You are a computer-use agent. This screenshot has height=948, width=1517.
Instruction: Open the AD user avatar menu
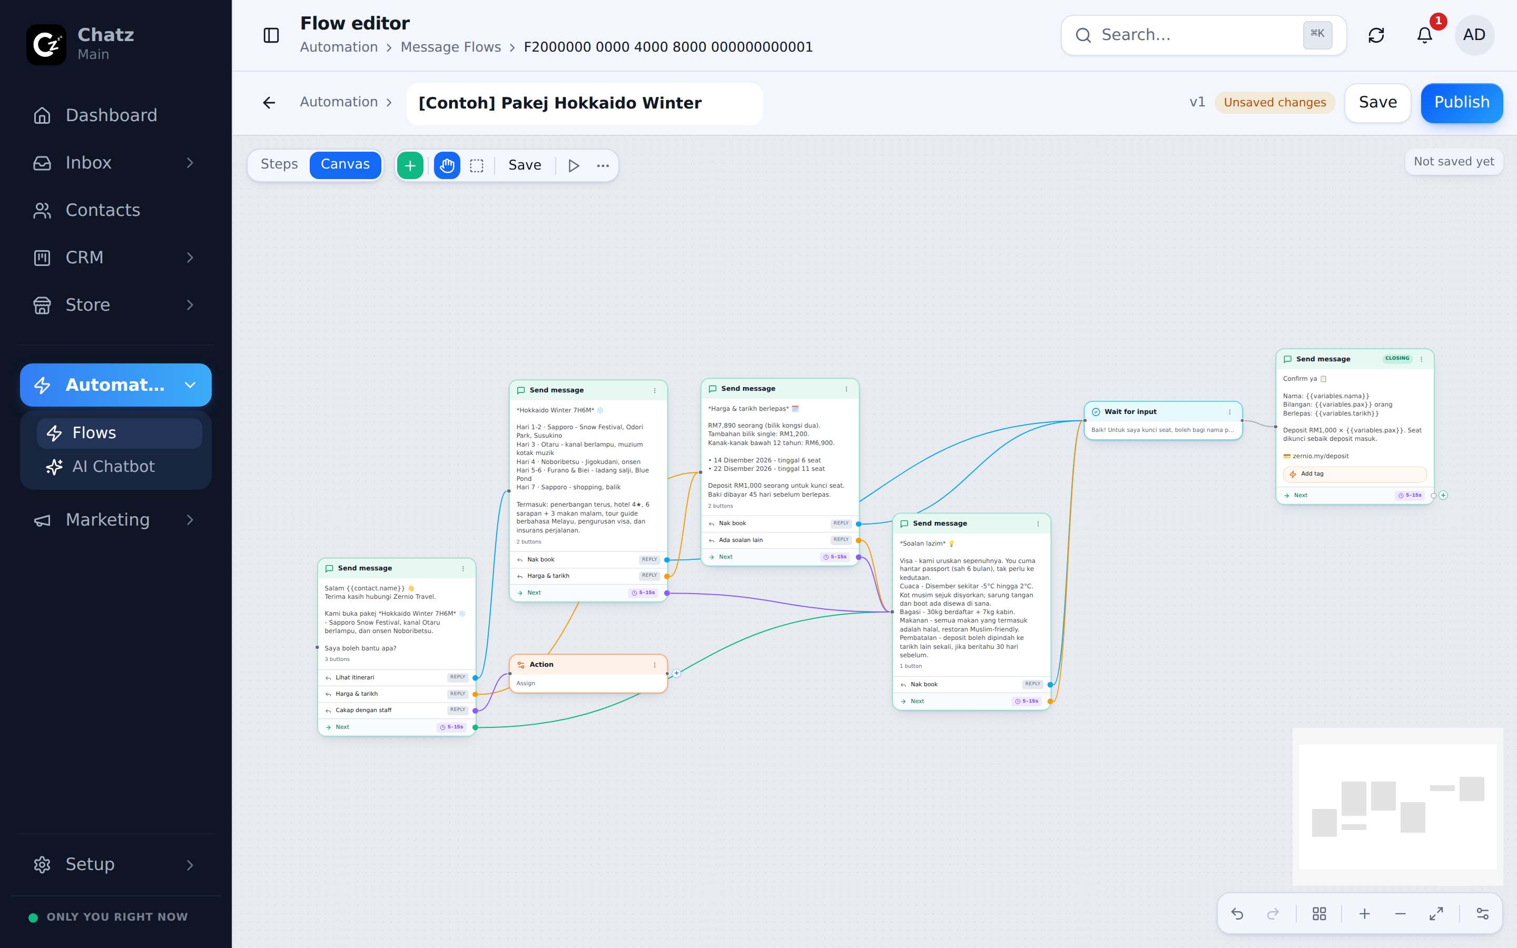point(1474,35)
